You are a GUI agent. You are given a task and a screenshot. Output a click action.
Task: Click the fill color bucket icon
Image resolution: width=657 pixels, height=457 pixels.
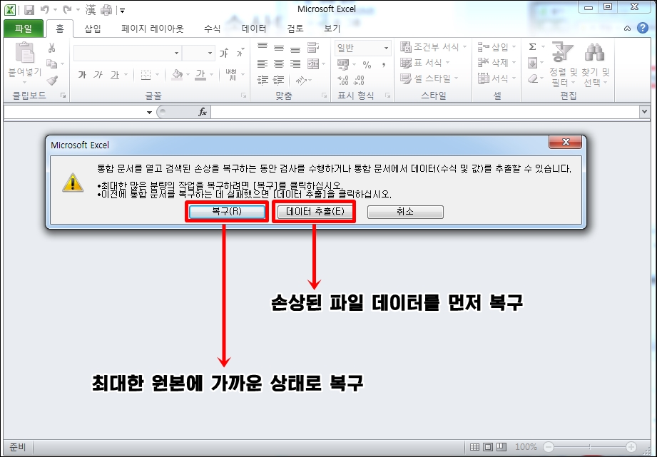click(x=177, y=75)
